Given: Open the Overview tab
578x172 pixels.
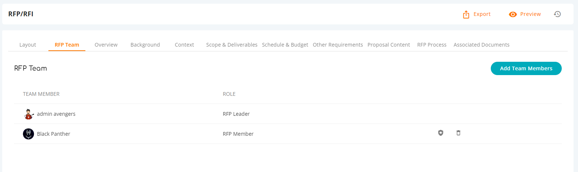Looking at the screenshot, I should (106, 45).
